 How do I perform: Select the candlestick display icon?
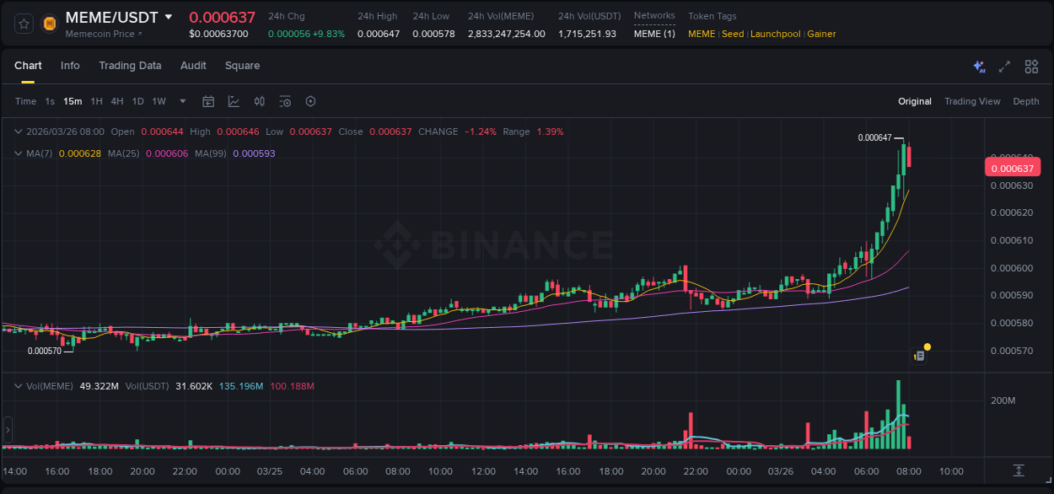259,101
